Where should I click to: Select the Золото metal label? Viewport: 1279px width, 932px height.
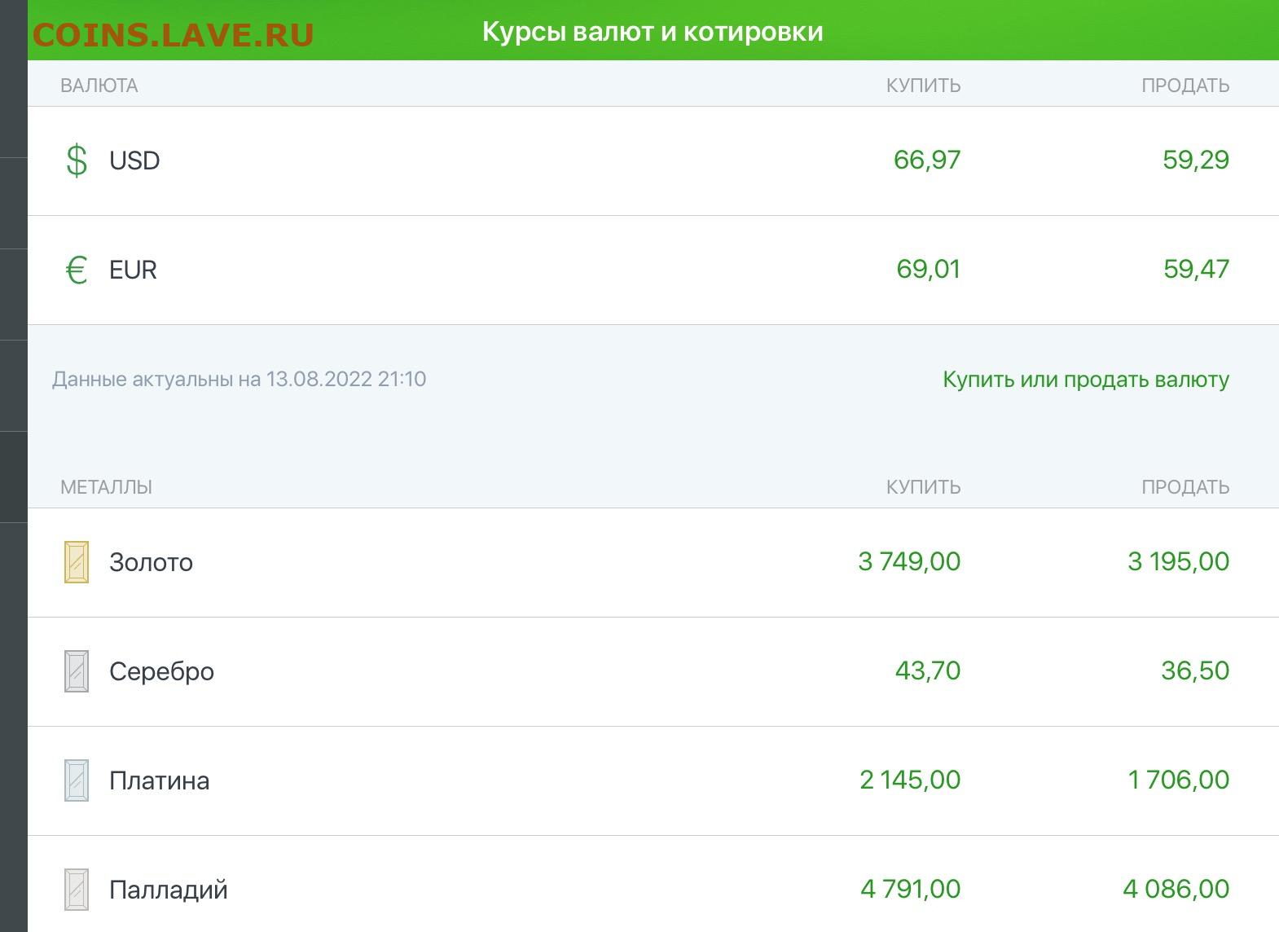point(151,562)
